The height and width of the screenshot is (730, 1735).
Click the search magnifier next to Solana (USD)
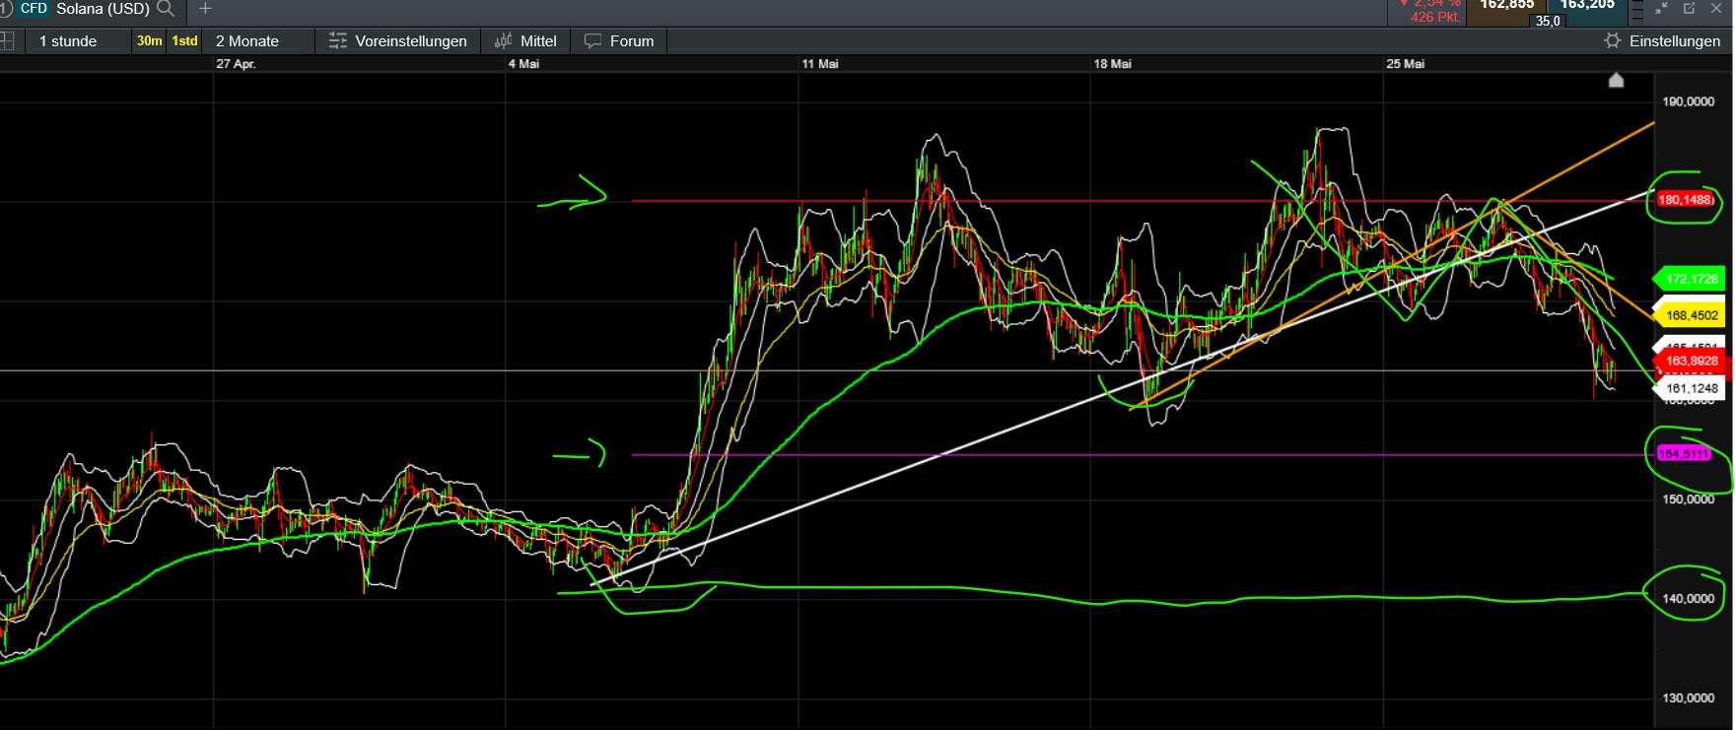pyautogui.click(x=166, y=9)
